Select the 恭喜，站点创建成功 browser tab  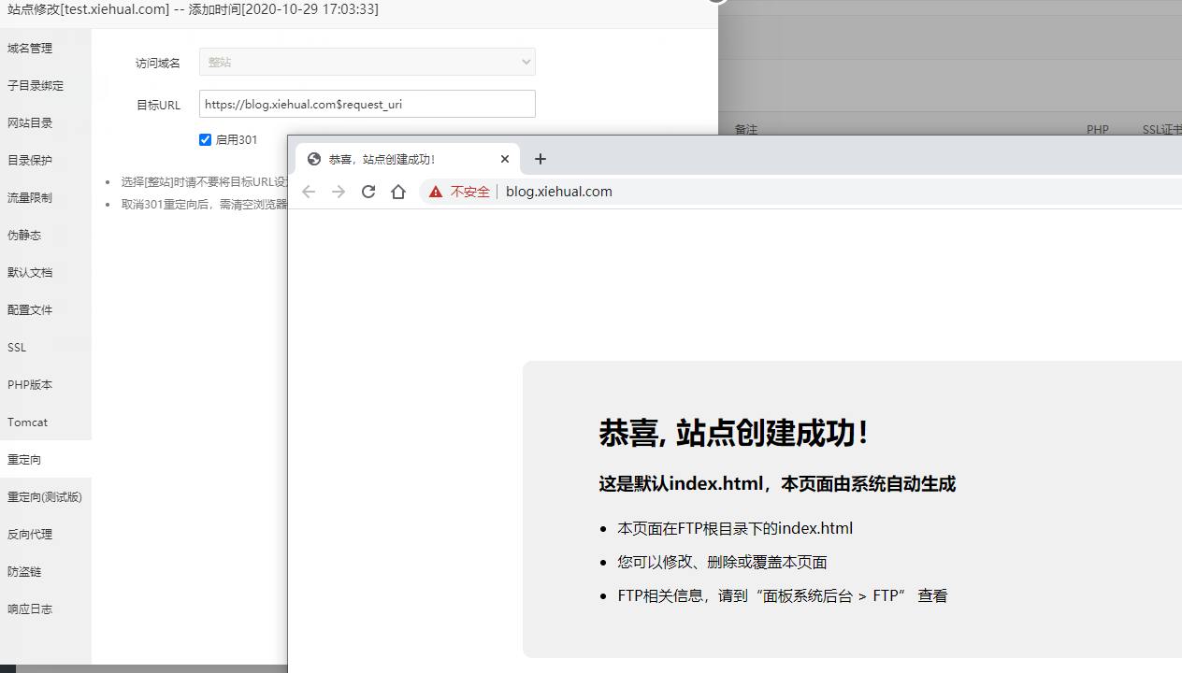pyautogui.click(x=408, y=159)
